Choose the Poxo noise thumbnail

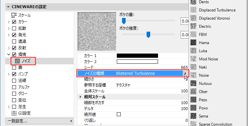pyautogui.click(x=193, y=108)
